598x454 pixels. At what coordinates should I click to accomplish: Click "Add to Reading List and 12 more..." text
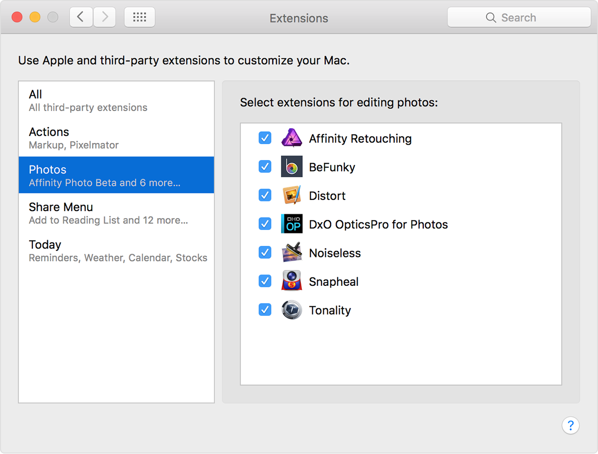pyautogui.click(x=108, y=220)
